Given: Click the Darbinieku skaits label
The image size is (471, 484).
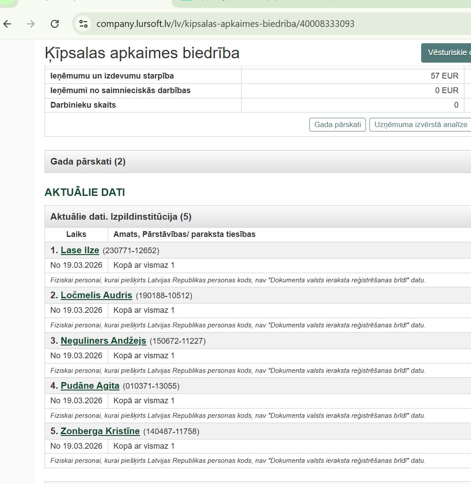Looking at the screenshot, I should coord(83,105).
